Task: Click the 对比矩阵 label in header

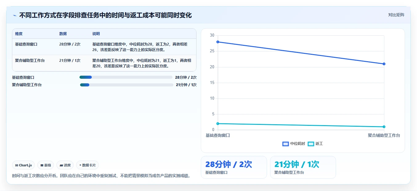Action: pos(396,15)
